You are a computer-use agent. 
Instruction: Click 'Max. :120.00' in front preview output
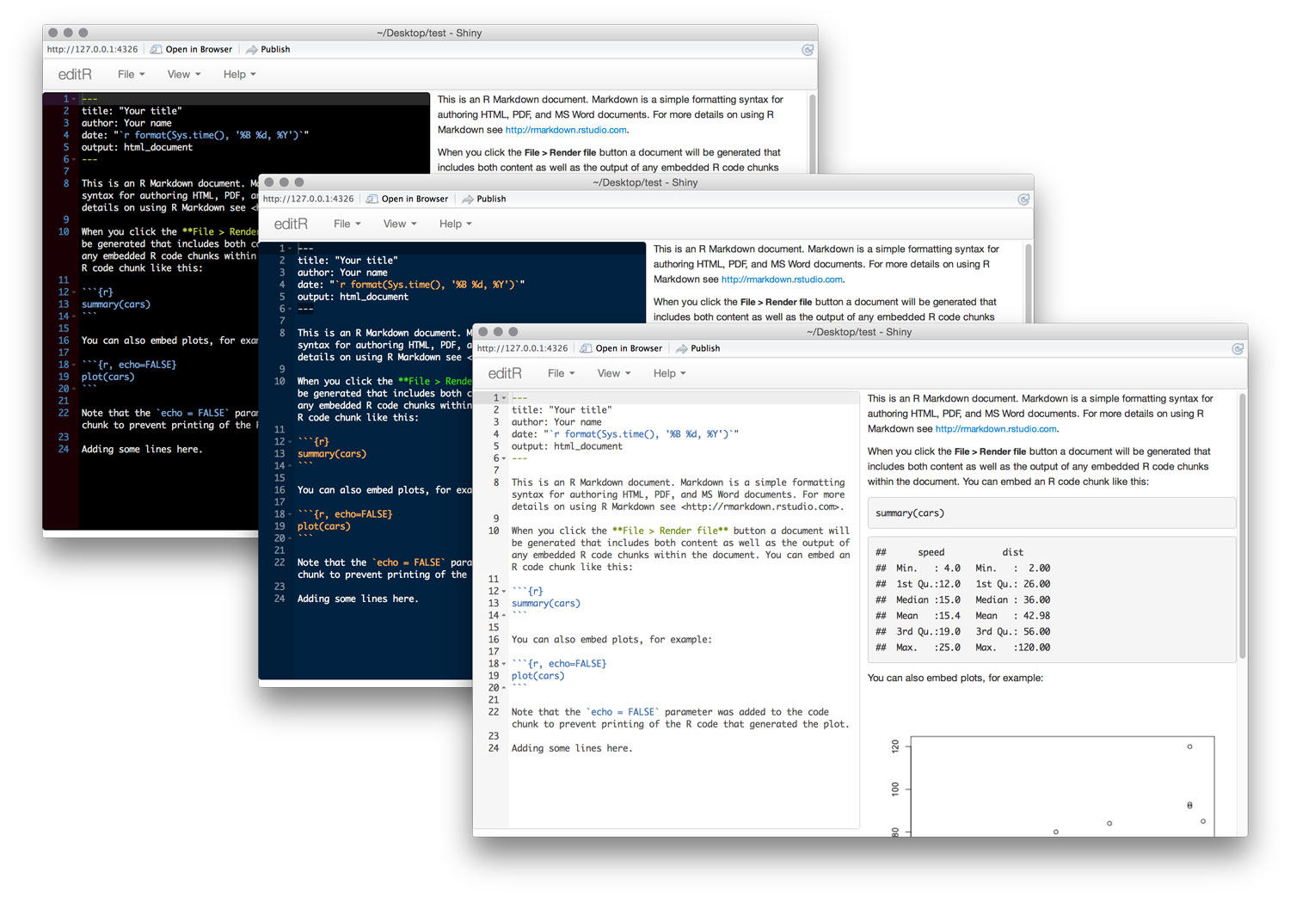[x=1012, y=648]
